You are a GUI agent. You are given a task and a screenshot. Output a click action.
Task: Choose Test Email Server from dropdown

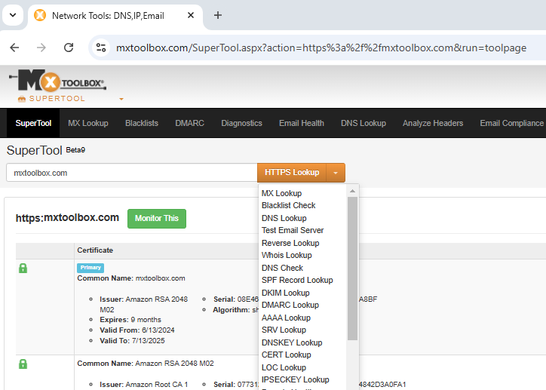(293, 231)
